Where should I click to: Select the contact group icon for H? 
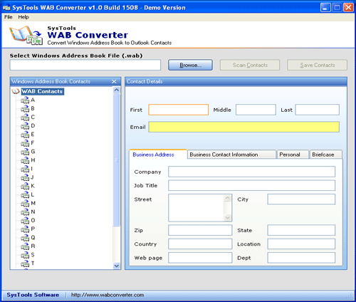pyautogui.click(x=25, y=160)
